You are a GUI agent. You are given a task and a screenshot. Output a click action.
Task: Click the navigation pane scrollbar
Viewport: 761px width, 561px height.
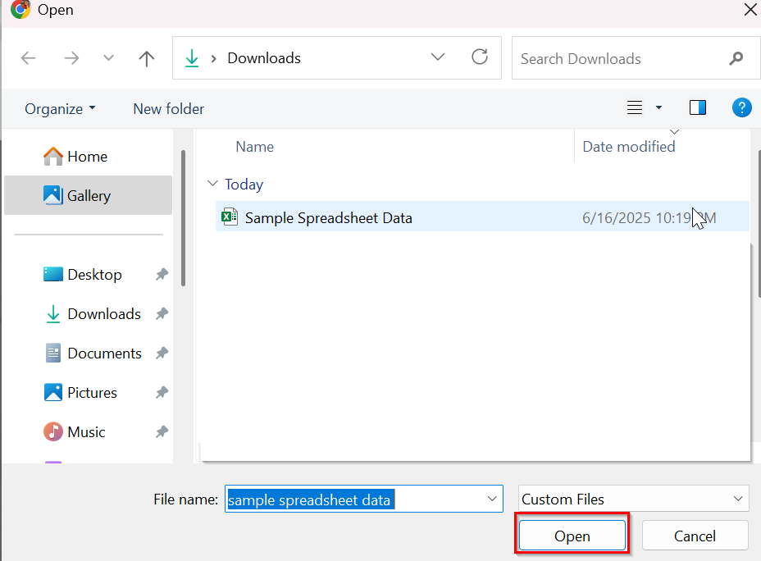coord(183,218)
